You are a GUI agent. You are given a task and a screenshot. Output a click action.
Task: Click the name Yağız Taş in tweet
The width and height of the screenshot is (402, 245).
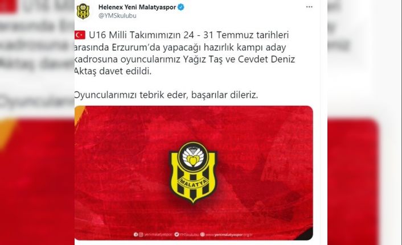click(x=203, y=60)
